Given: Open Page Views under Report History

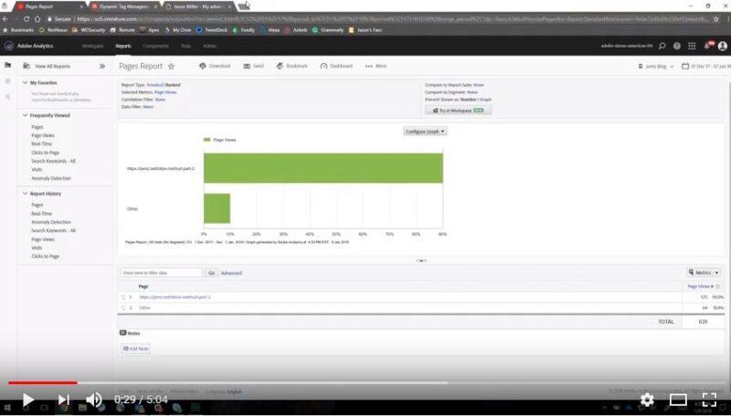Looking at the screenshot, I should (43, 240).
